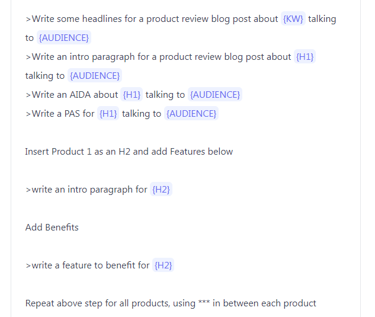Select the {AUDIENCE} tag in PAS line

pyautogui.click(x=192, y=114)
